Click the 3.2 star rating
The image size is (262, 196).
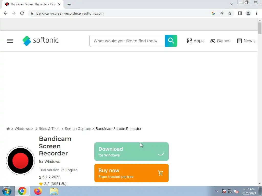point(53,184)
